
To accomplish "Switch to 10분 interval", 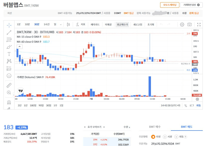I will 27,24.
